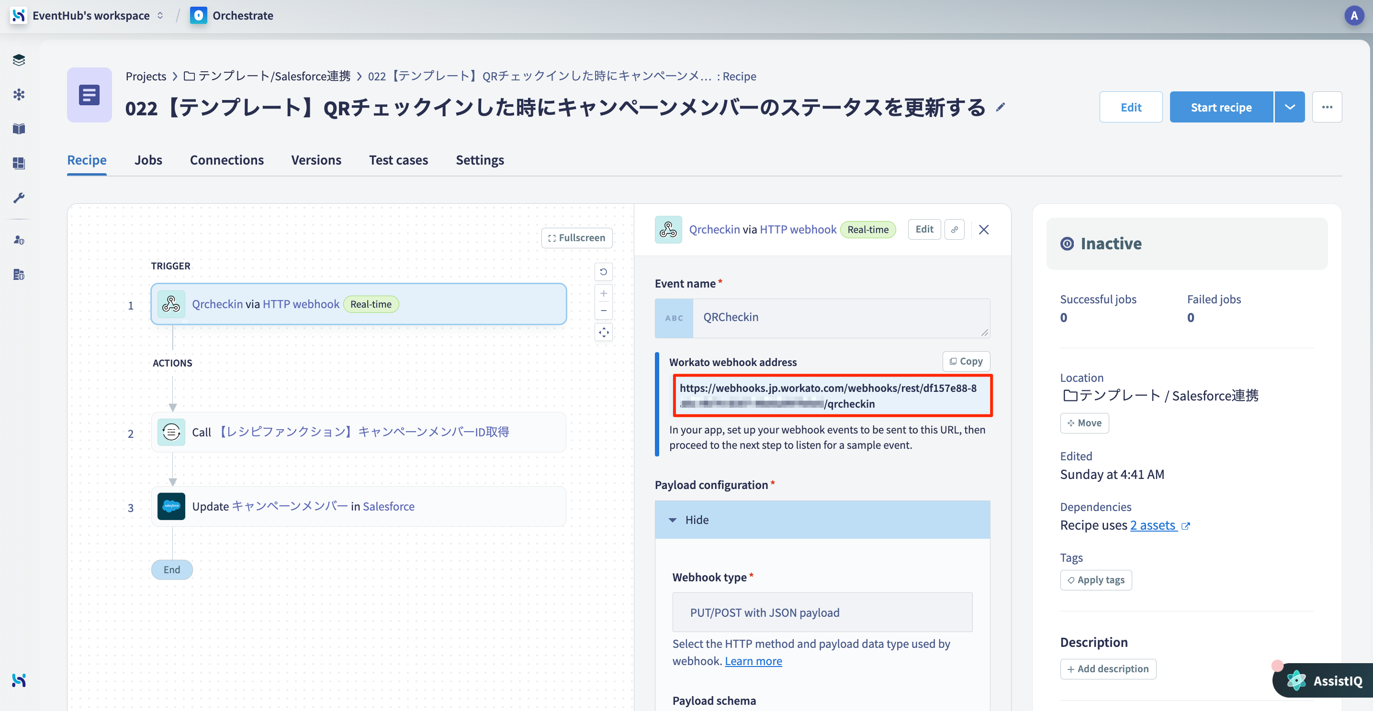Open the AssistIQ chat widget
Viewport: 1373px width, 711px height.
[1324, 680]
